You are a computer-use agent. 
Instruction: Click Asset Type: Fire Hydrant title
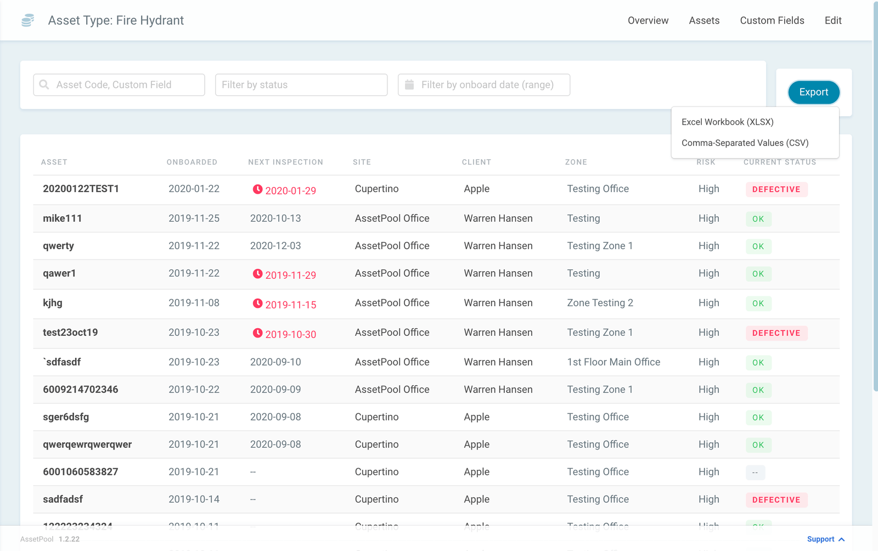(116, 20)
